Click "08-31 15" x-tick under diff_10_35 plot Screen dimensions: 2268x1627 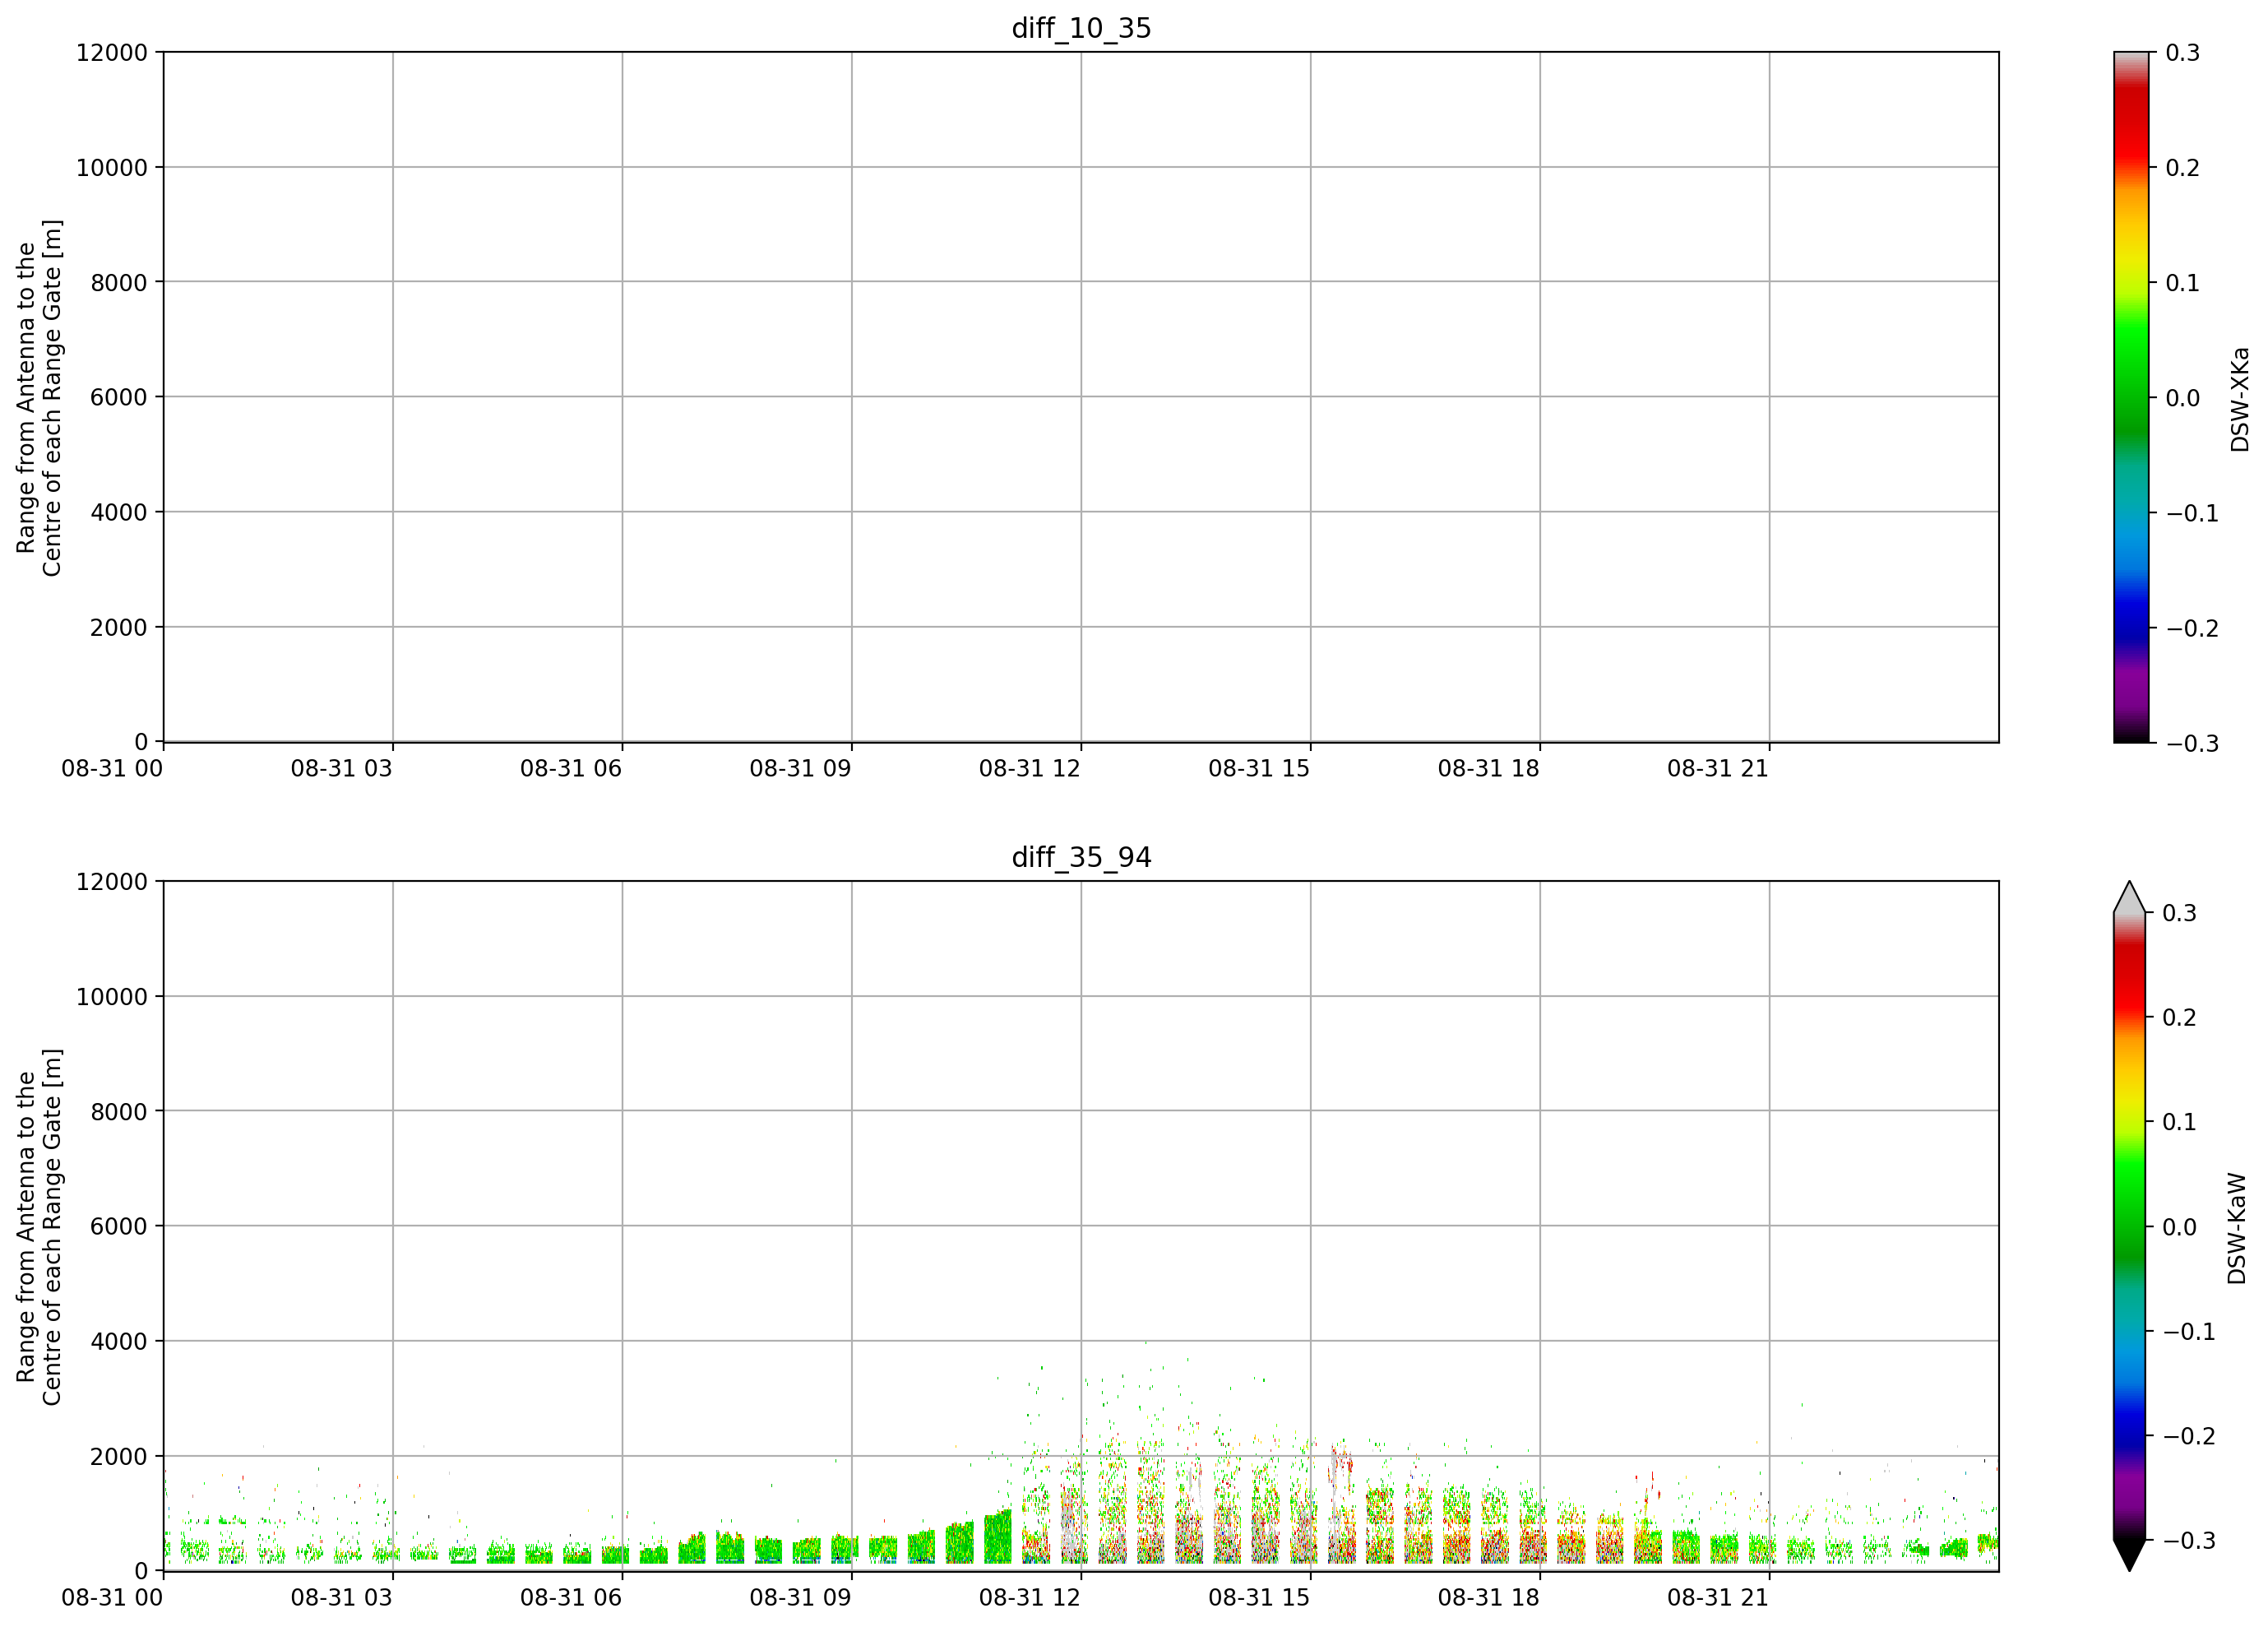pos(1259,769)
